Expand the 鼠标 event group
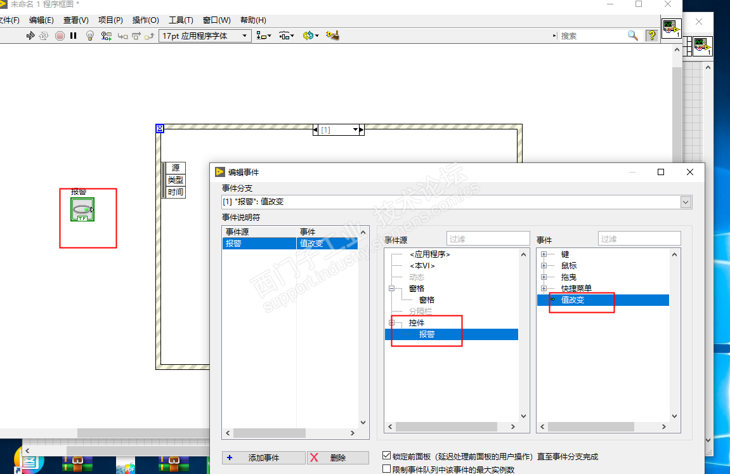The image size is (730, 474). click(544, 265)
